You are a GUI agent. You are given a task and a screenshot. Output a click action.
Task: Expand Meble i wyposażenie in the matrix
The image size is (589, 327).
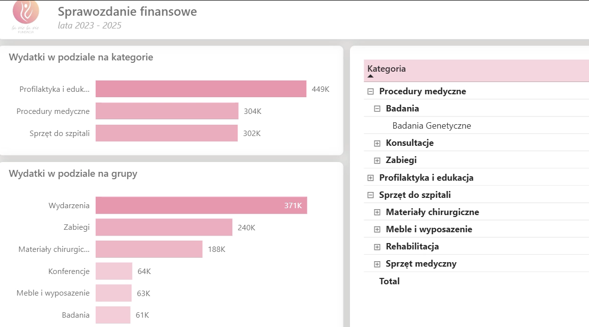pos(377,229)
